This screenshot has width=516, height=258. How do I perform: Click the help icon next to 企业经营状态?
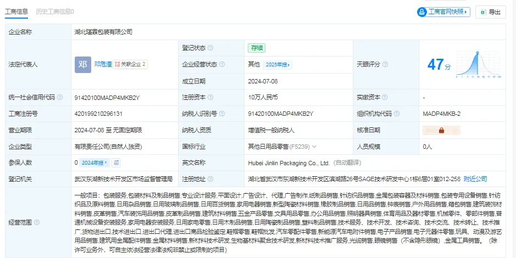[222, 64]
